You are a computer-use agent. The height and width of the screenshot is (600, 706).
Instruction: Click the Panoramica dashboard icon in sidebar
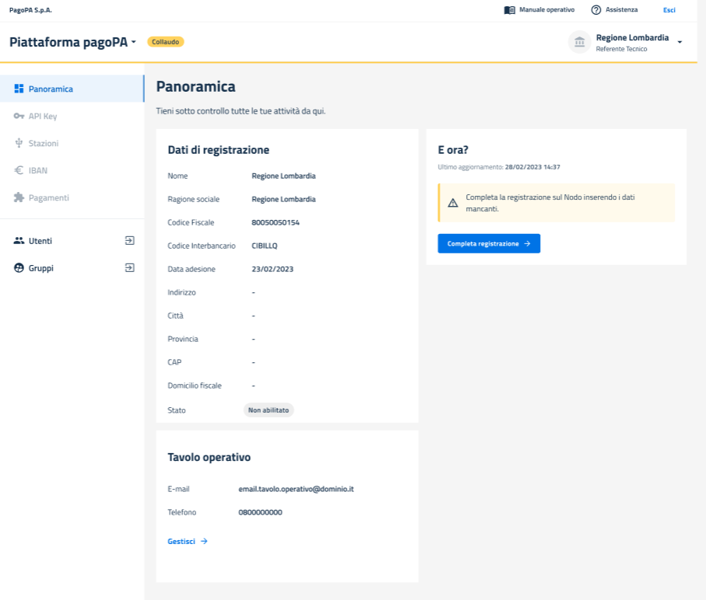point(19,89)
